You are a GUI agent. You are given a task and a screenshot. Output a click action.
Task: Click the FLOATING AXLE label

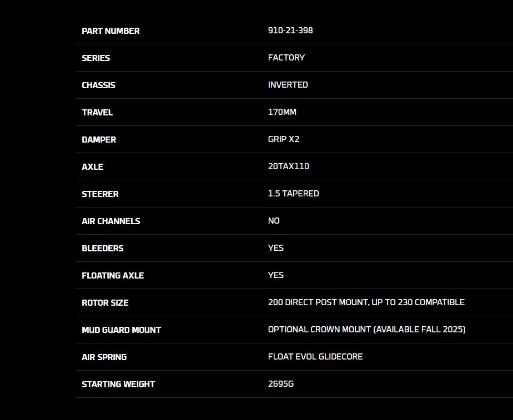tap(113, 276)
